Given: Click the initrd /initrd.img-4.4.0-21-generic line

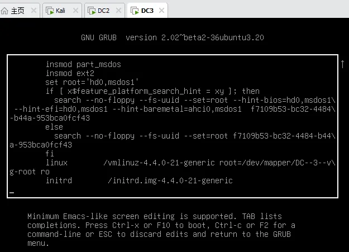Looking at the screenshot, I should point(139,180).
